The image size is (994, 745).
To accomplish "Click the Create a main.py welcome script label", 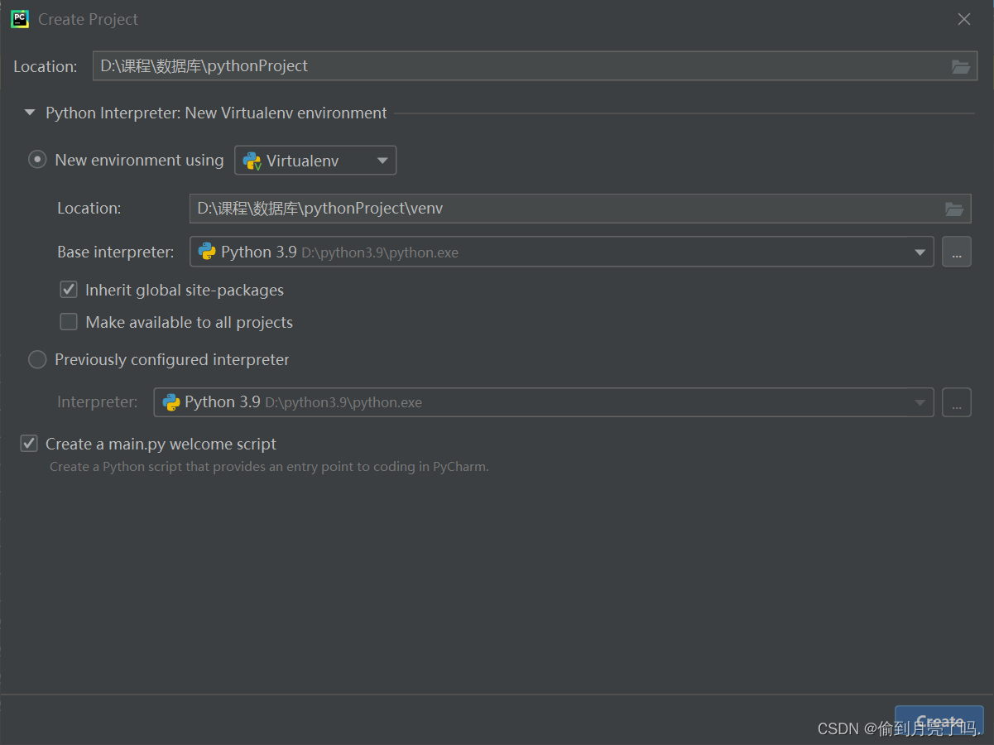I will pyautogui.click(x=161, y=445).
